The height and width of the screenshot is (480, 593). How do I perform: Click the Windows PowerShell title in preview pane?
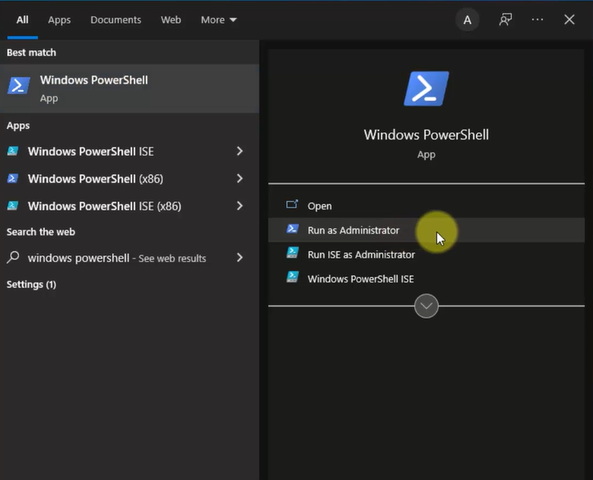[x=426, y=135]
